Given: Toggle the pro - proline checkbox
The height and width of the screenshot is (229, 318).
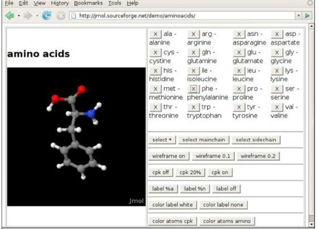Looking at the screenshot, I should pos(239,89).
